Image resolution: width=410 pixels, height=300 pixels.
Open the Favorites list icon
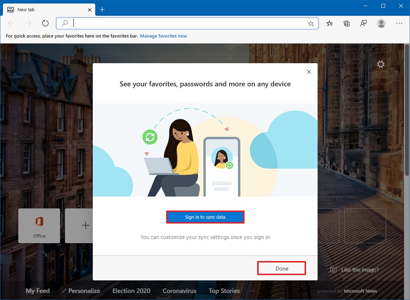coord(330,24)
